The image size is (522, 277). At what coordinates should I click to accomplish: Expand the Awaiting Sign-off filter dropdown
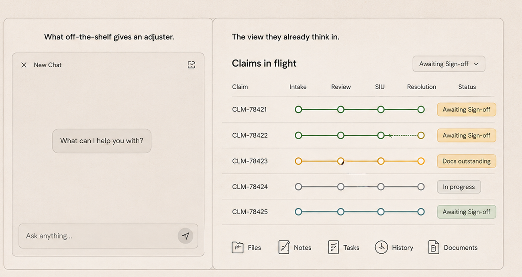449,64
